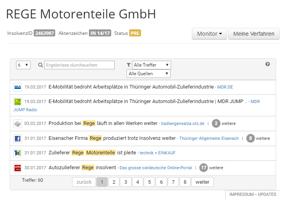Viewport: 289px width, 199px height.
Task: Click the weitere label next to badge 17
Action: tap(216, 168)
